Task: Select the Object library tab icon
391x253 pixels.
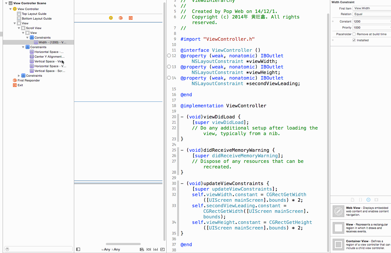Action: (368, 200)
